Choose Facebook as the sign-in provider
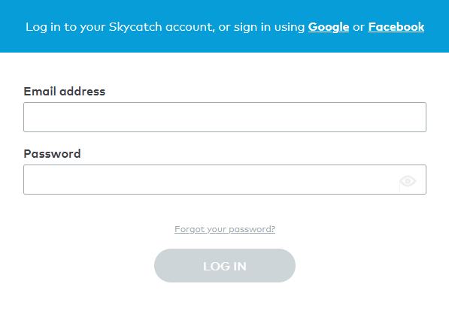 click(x=396, y=27)
